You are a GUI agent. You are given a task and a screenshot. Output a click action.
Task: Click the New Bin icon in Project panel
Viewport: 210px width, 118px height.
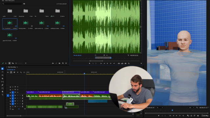pyautogui.click(x=59, y=63)
